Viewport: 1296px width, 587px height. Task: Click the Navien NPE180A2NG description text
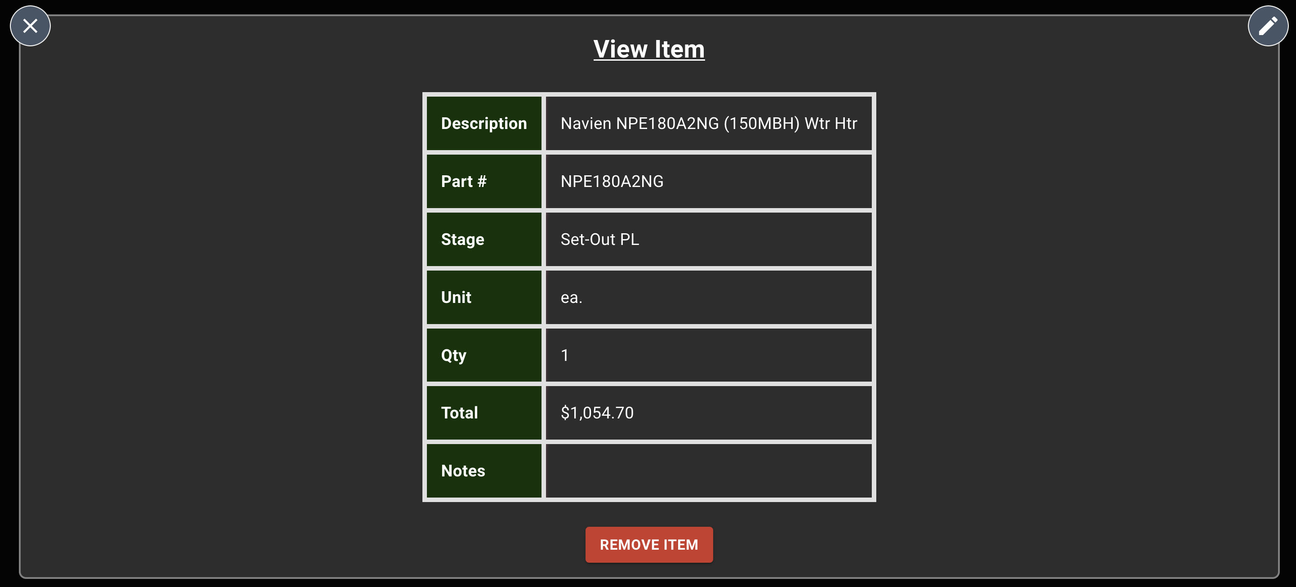(709, 123)
